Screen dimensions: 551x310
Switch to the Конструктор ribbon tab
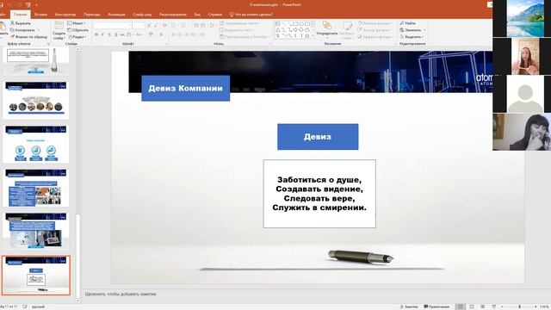click(x=65, y=15)
